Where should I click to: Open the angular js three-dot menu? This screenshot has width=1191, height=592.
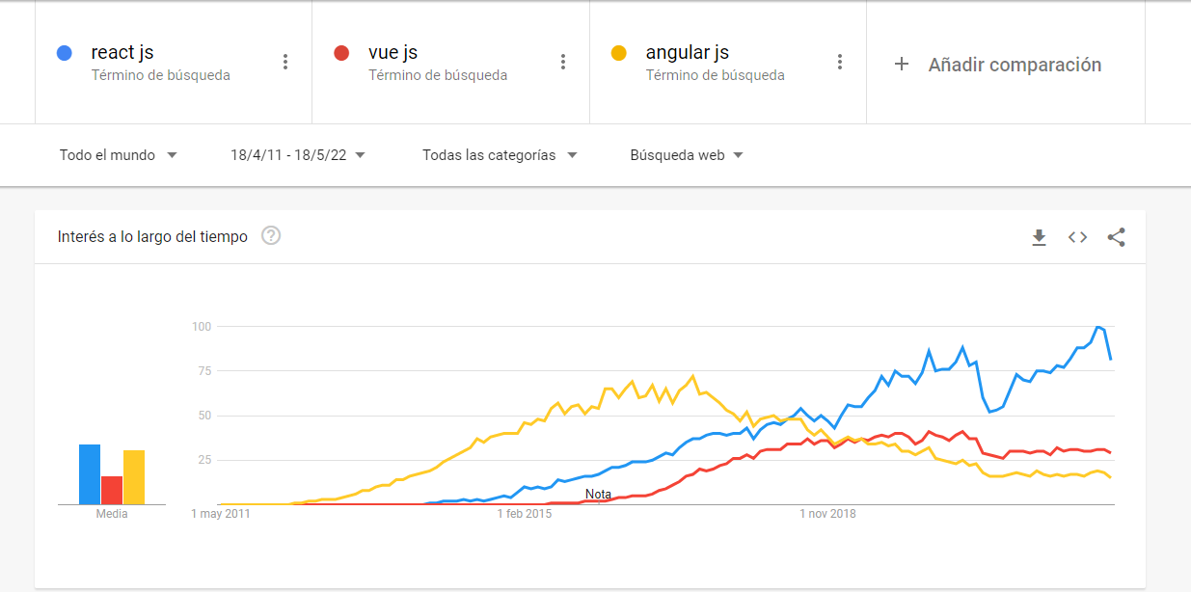(x=840, y=62)
